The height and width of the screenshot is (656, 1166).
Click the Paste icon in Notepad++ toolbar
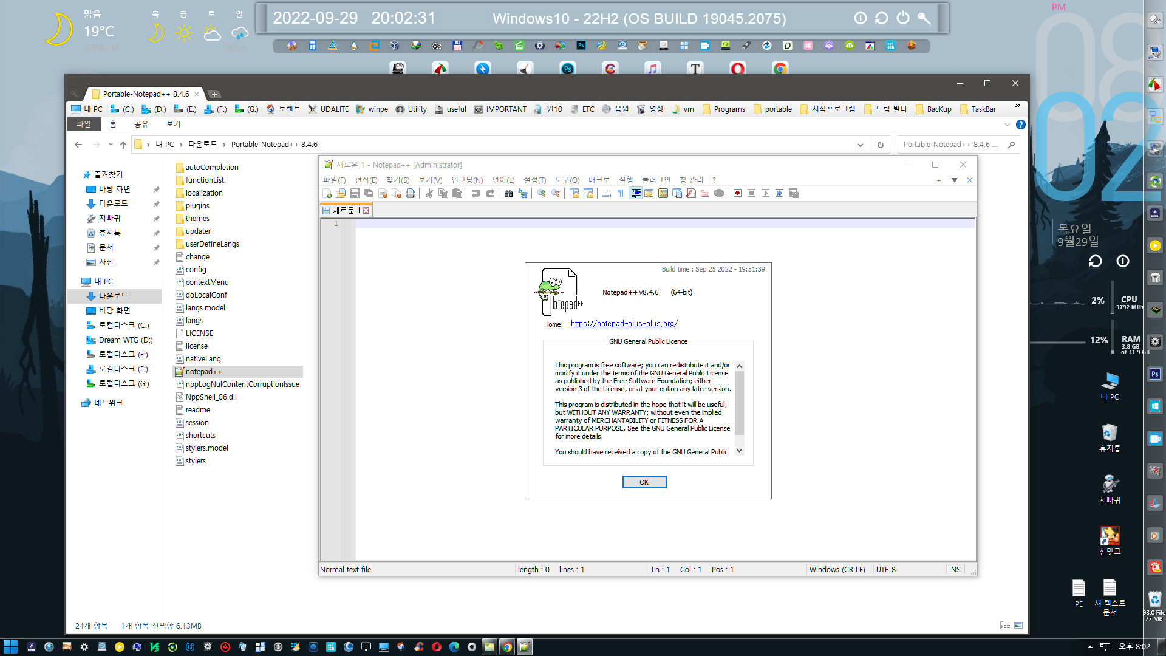457,193
